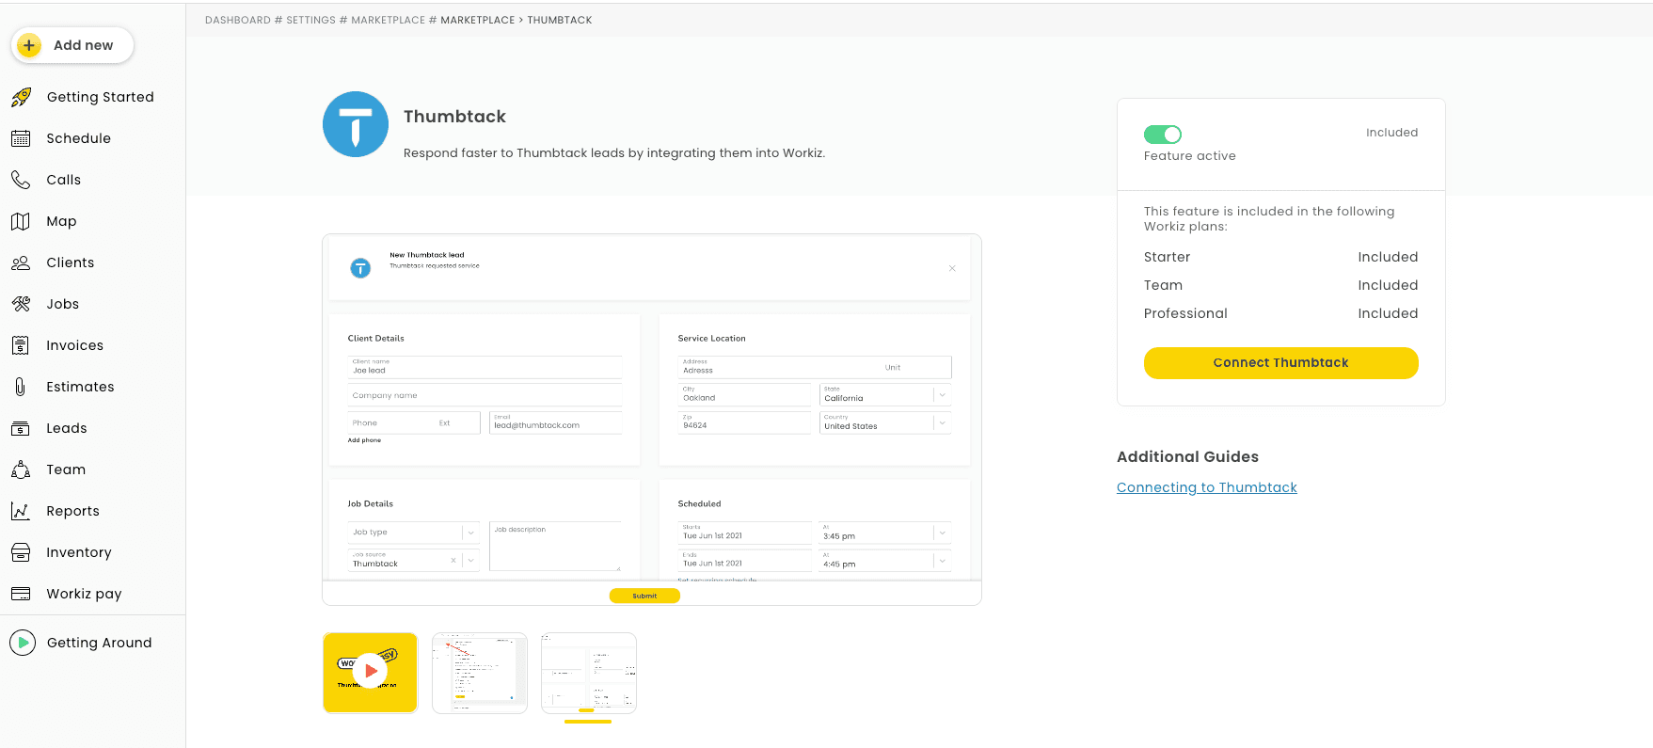Click the Jobs tools icon
This screenshot has width=1653, height=748.
21,304
